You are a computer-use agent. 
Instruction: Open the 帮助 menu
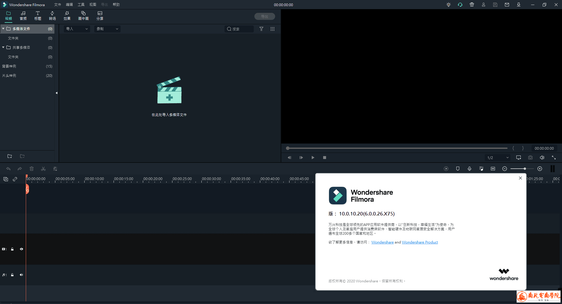pyautogui.click(x=116, y=5)
